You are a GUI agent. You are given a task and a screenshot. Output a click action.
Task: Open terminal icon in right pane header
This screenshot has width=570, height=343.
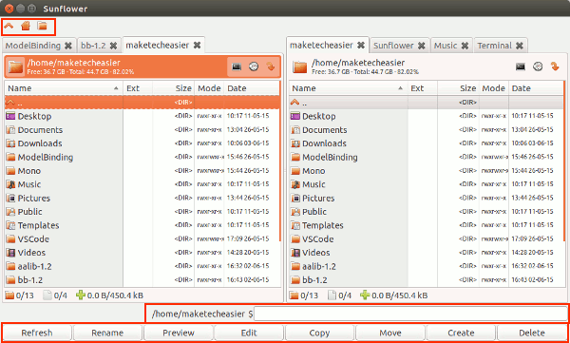click(521, 67)
